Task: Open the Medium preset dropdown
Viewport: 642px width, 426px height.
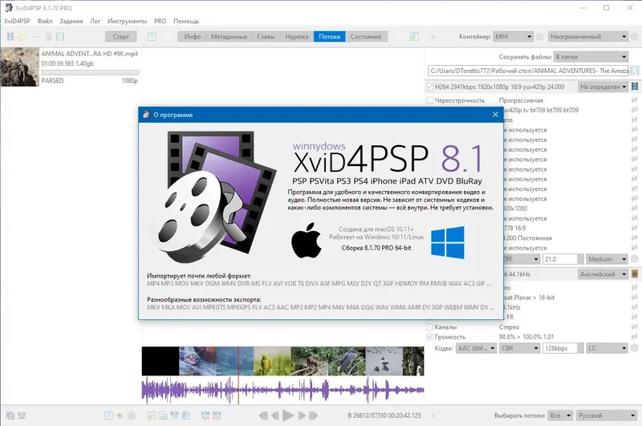Action: (607, 259)
